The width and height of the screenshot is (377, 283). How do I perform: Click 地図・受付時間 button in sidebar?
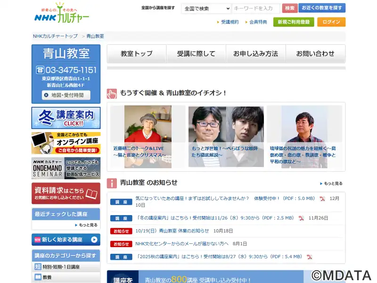66,95
